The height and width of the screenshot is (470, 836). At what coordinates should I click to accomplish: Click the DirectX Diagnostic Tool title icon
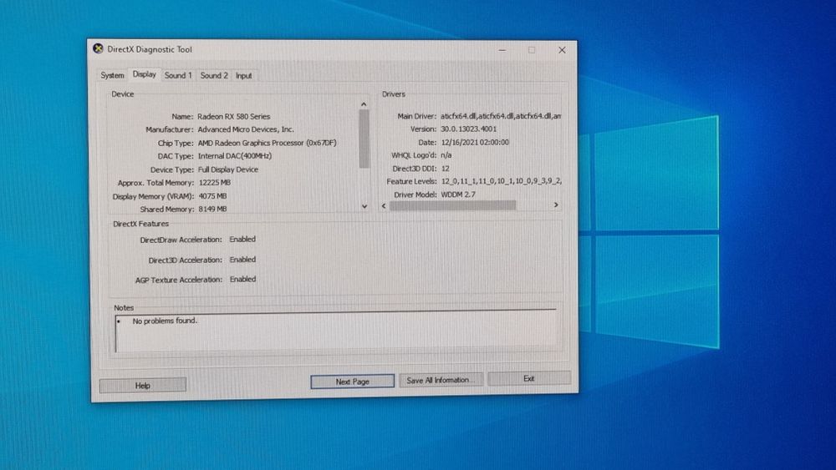pyautogui.click(x=98, y=49)
